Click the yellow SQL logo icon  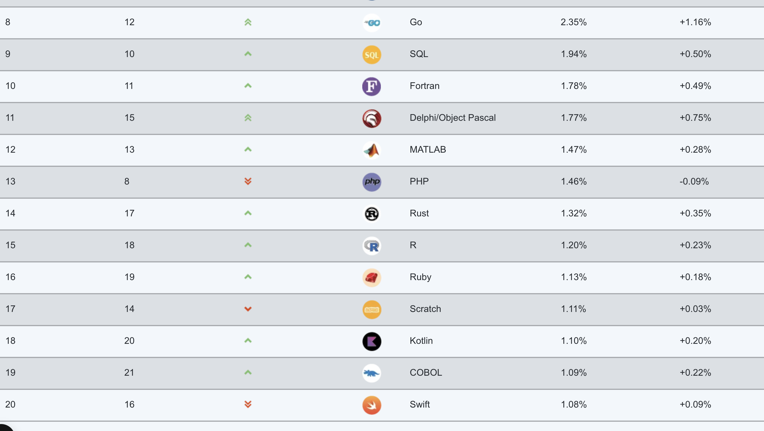372,55
